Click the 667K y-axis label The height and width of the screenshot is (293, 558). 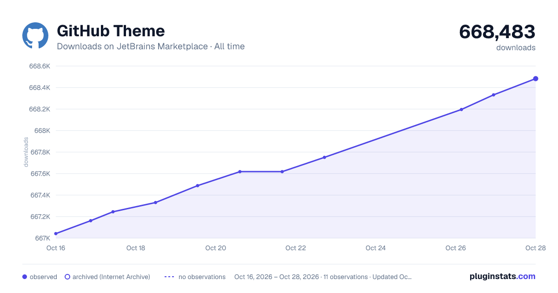coord(42,238)
